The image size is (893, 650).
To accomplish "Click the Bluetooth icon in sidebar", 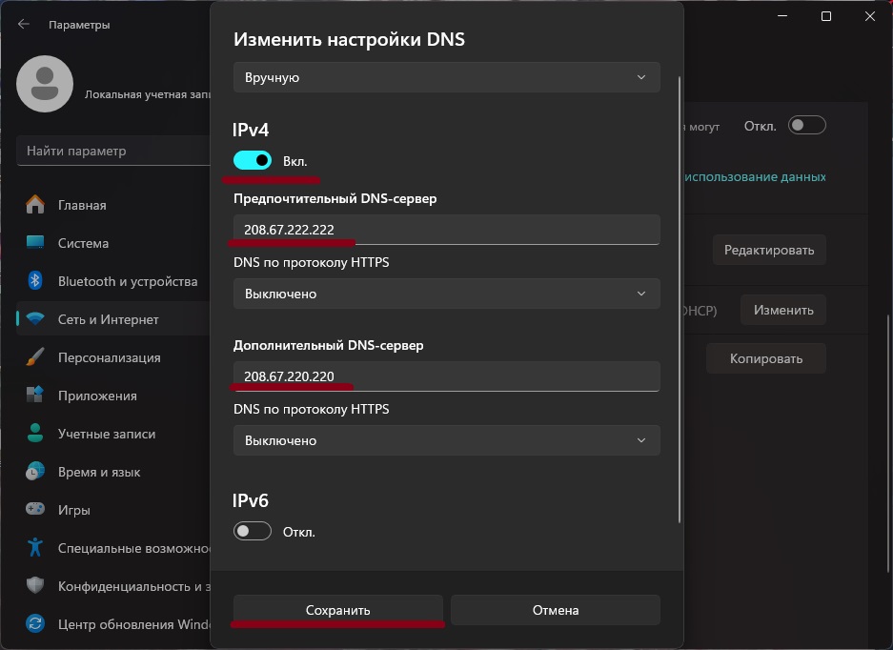I will coord(35,281).
